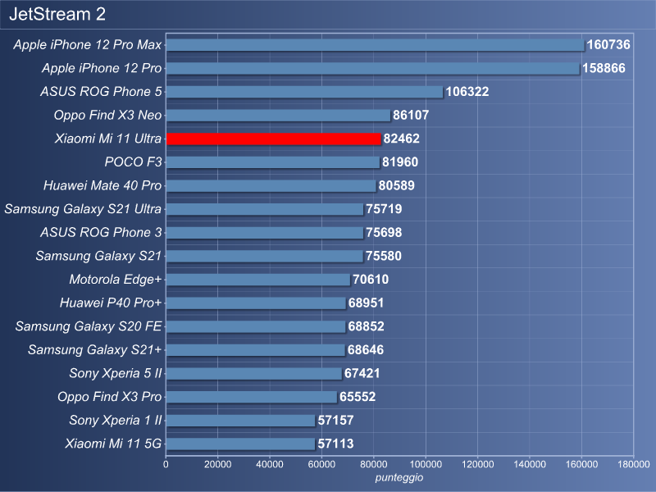Viewport: 656px width, 492px height.
Task: Select the ASUS ROG Phone 5 bar
Action: 304,92
